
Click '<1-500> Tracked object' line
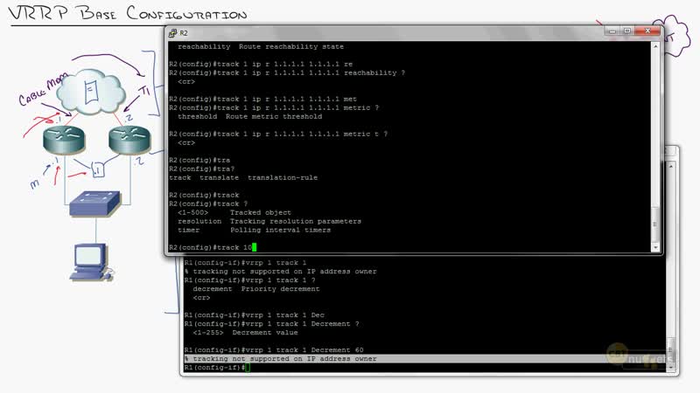(x=234, y=212)
